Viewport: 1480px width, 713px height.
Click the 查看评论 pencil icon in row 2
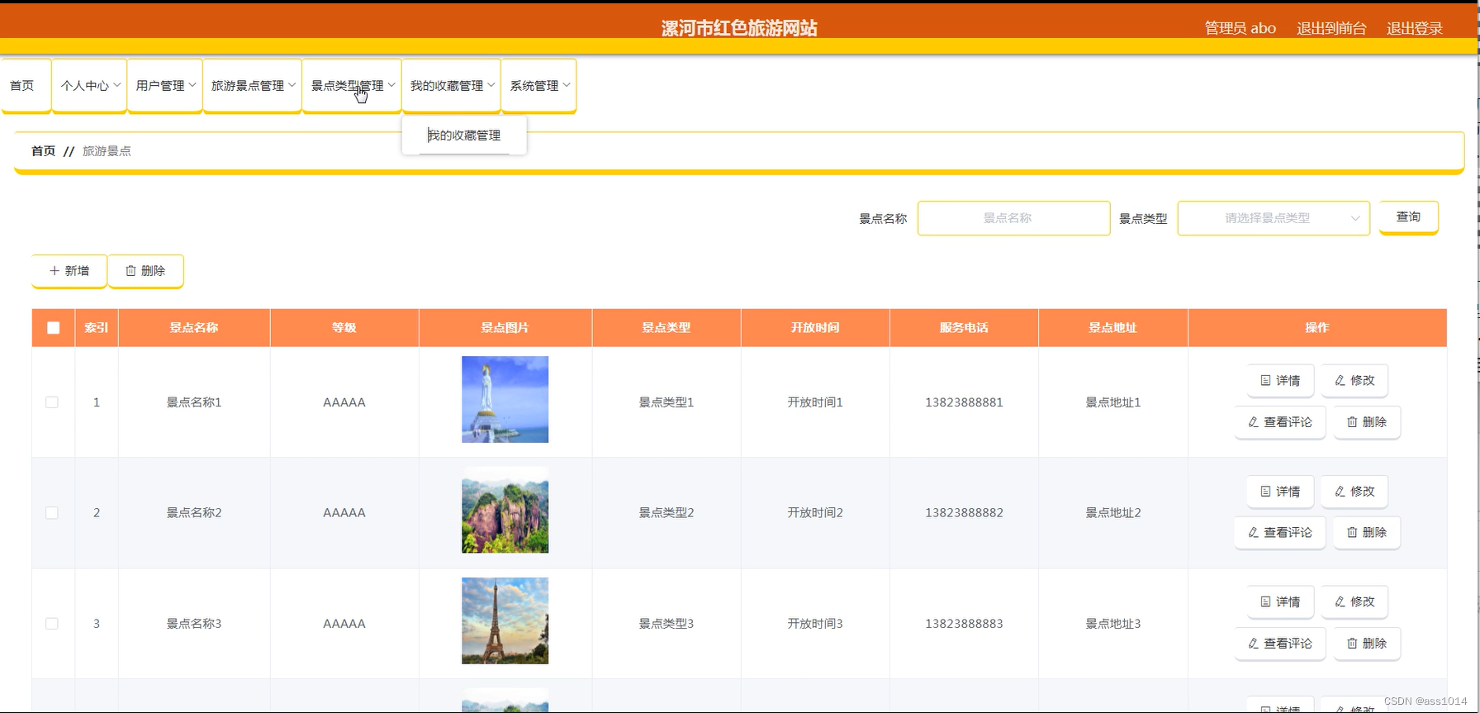[x=1253, y=533]
